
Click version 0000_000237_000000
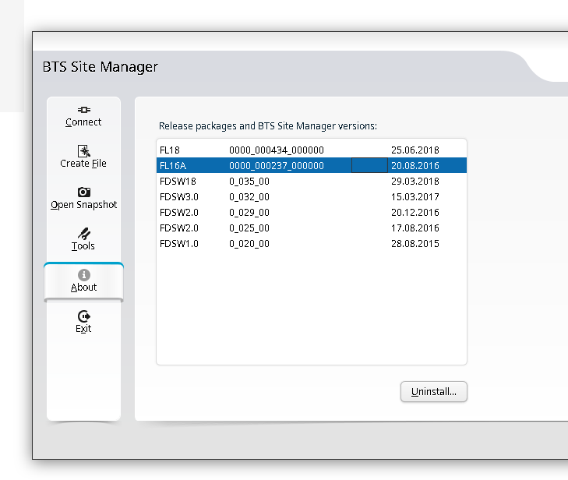pos(277,165)
